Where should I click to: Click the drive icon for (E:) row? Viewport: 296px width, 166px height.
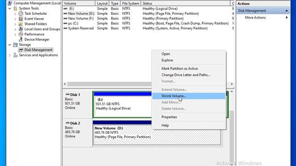[x=65, y=9]
